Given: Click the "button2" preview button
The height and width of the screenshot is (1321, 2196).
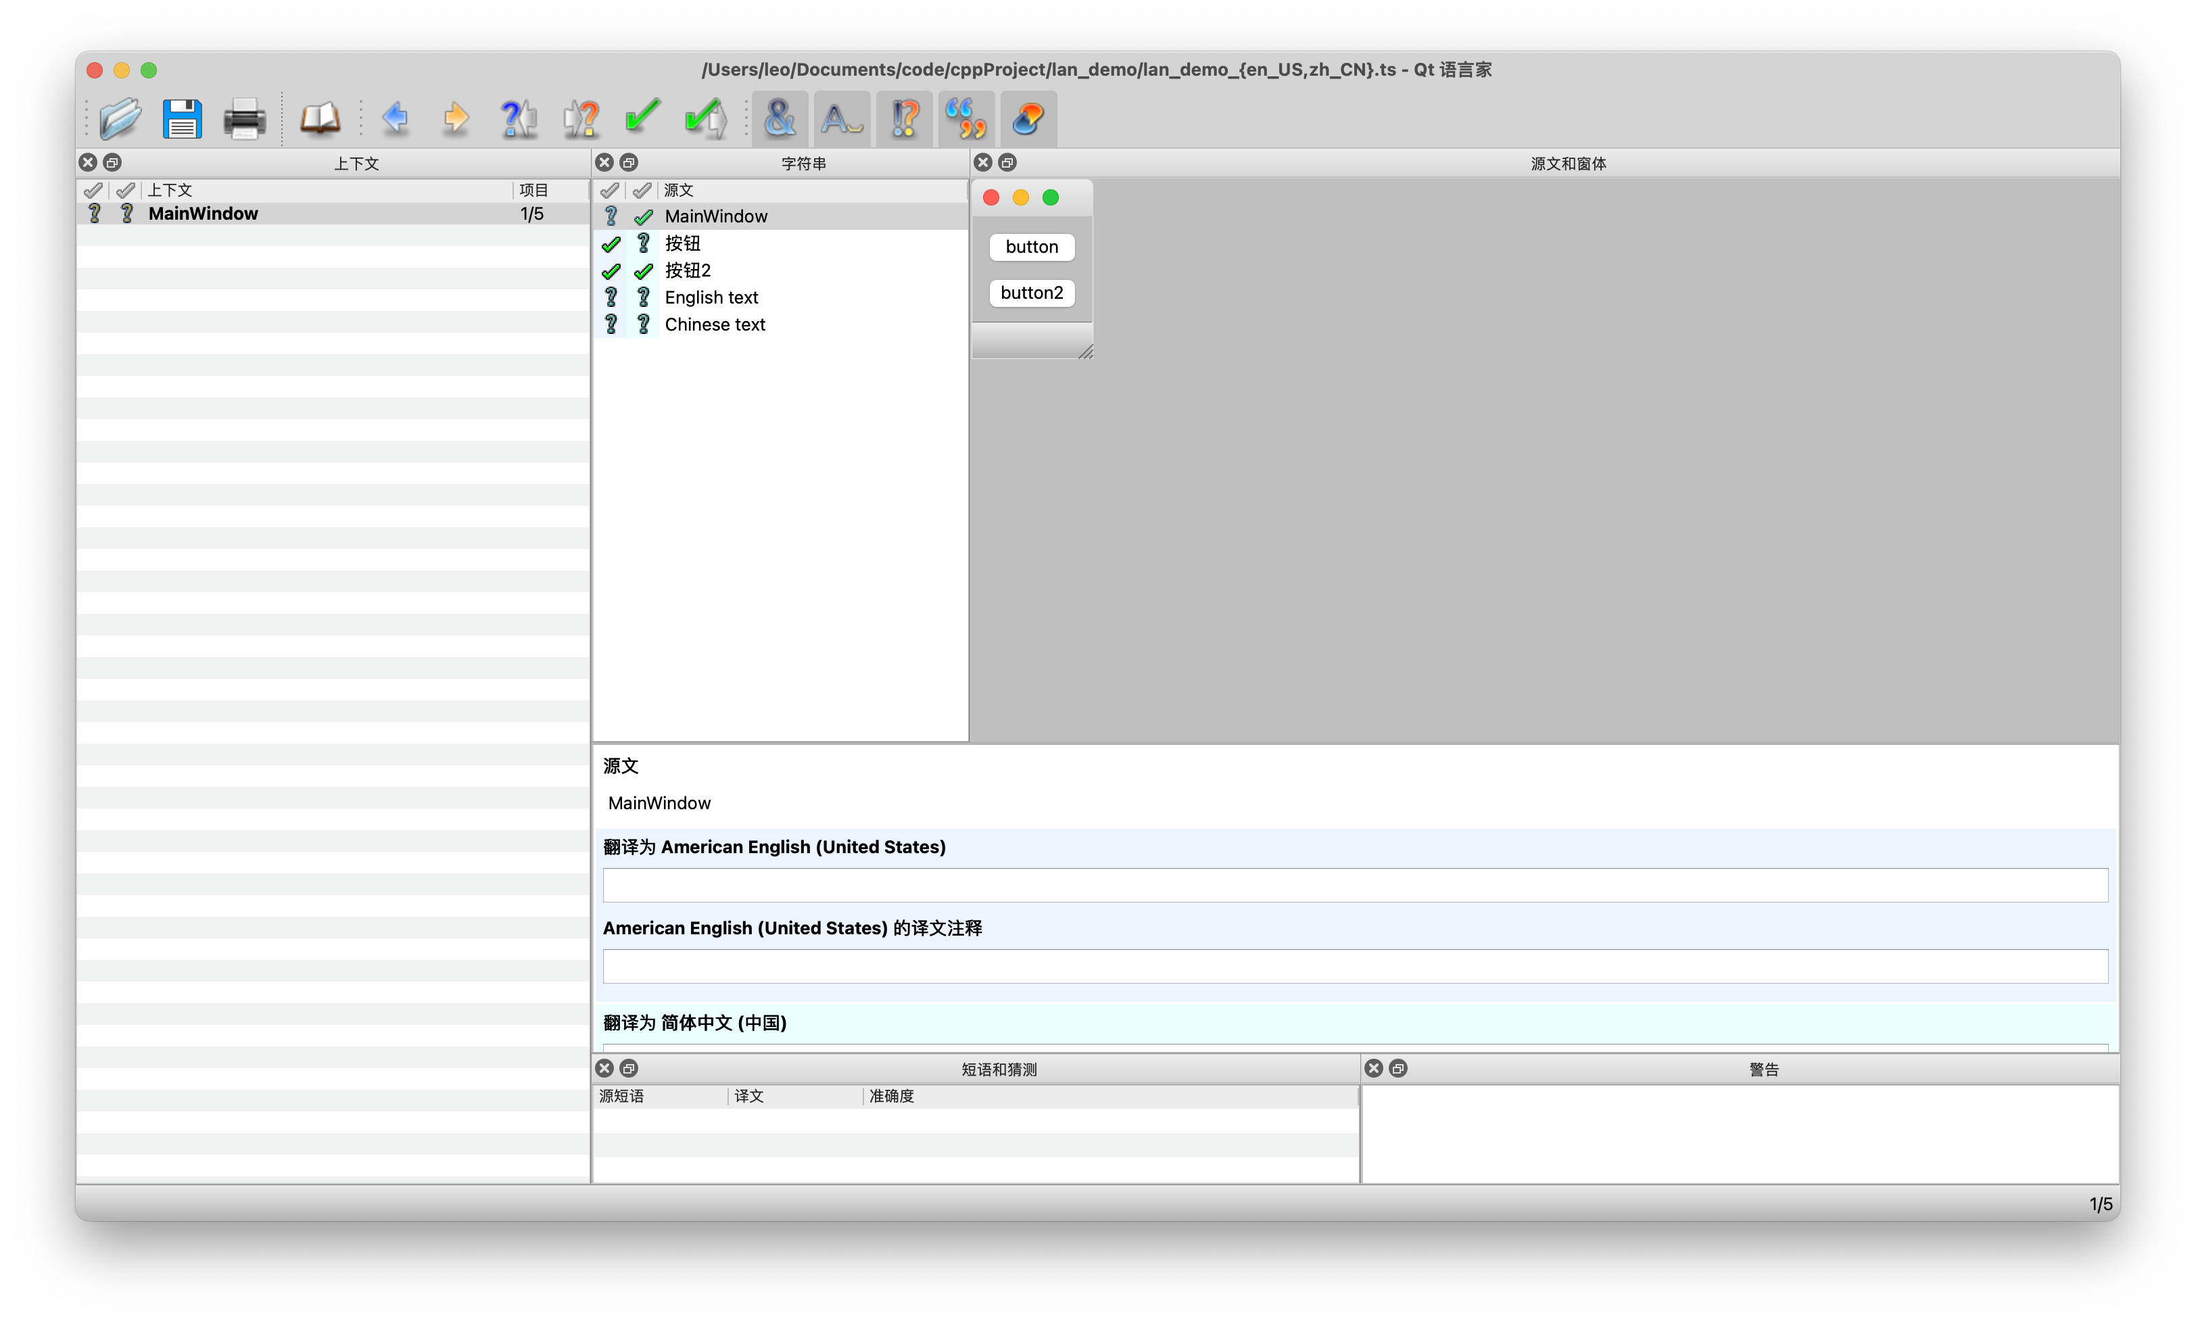Looking at the screenshot, I should [x=1031, y=293].
